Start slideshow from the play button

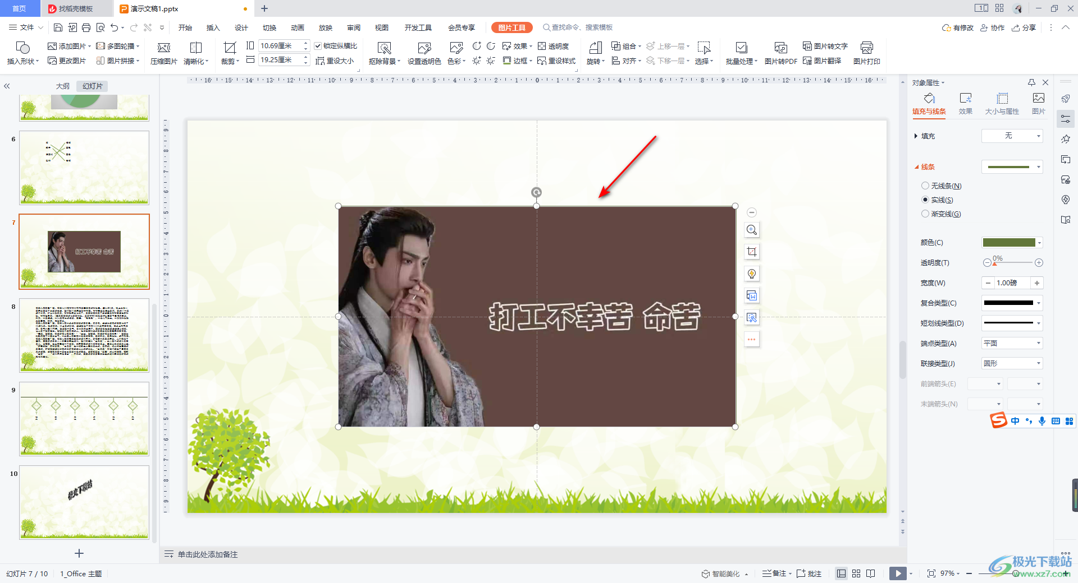tap(898, 573)
